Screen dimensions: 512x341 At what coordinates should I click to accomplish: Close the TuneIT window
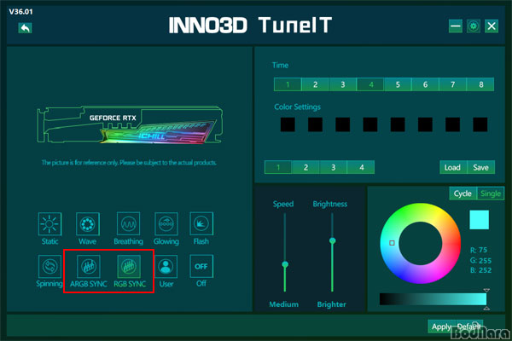[492, 26]
